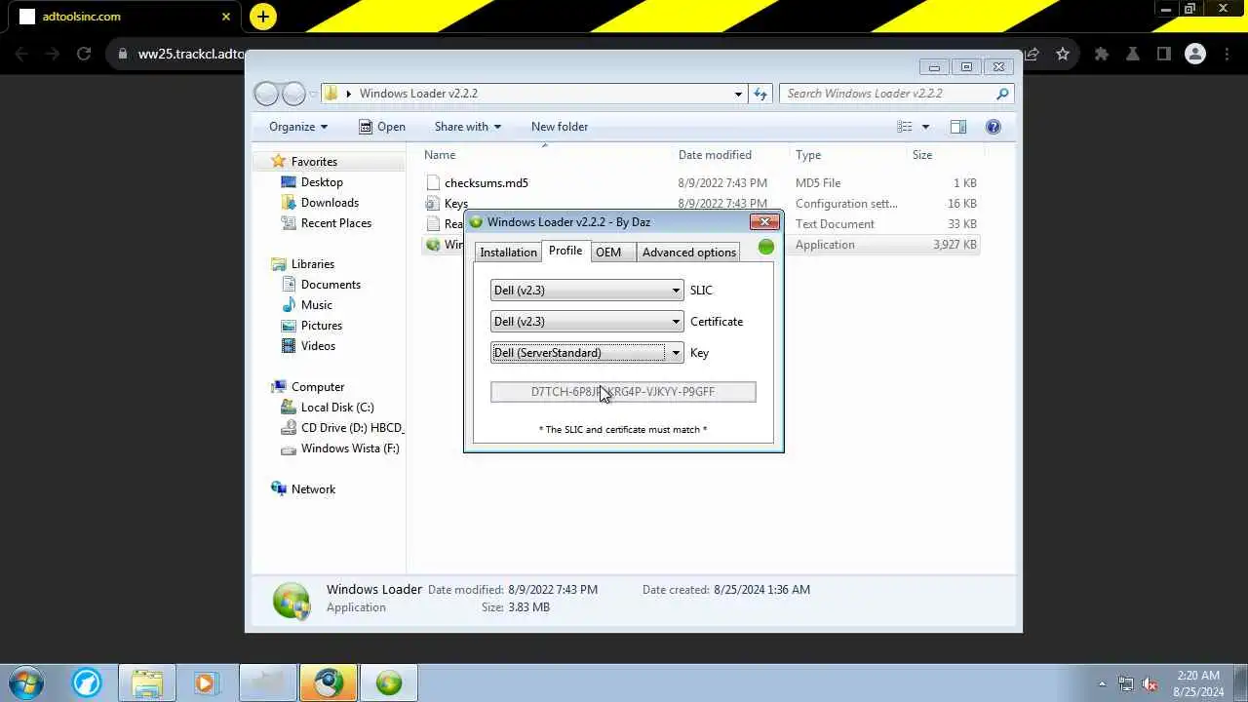Image resolution: width=1248 pixels, height=702 pixels.
Task: Click the Windows Loader title bar icon
Action: [476, 222]
